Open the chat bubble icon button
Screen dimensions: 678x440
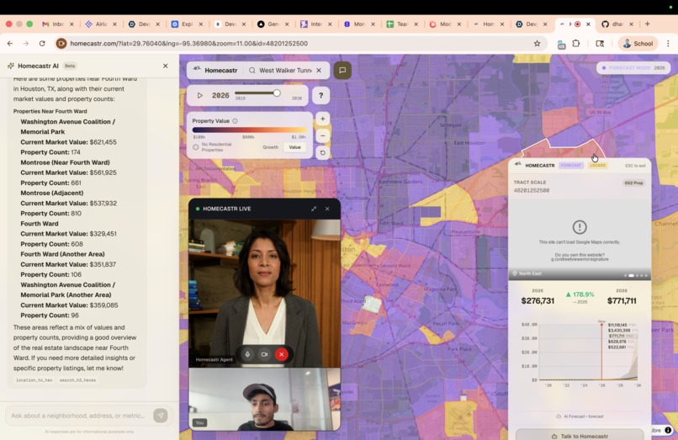pos(342,70)
